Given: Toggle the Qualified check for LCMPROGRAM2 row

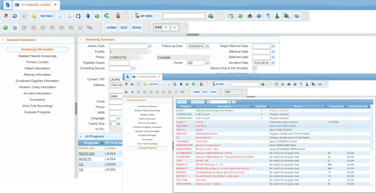Looking at the screenshot, I should click(x=261, y=118).
